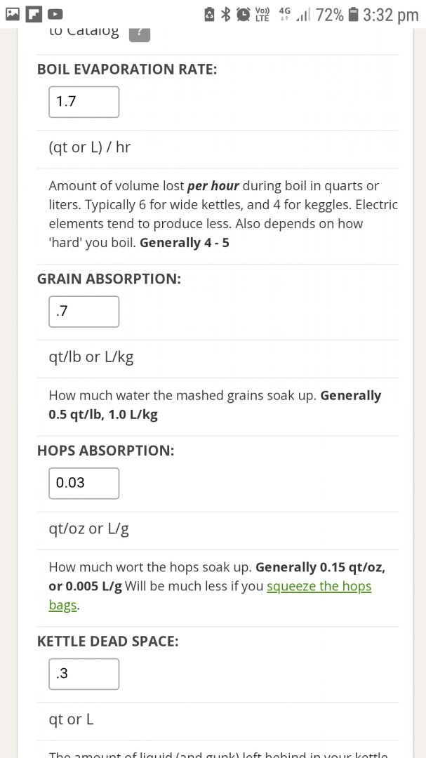Open the question mark help button
Viewport: 426px width, 758px height.
(140, 32)
